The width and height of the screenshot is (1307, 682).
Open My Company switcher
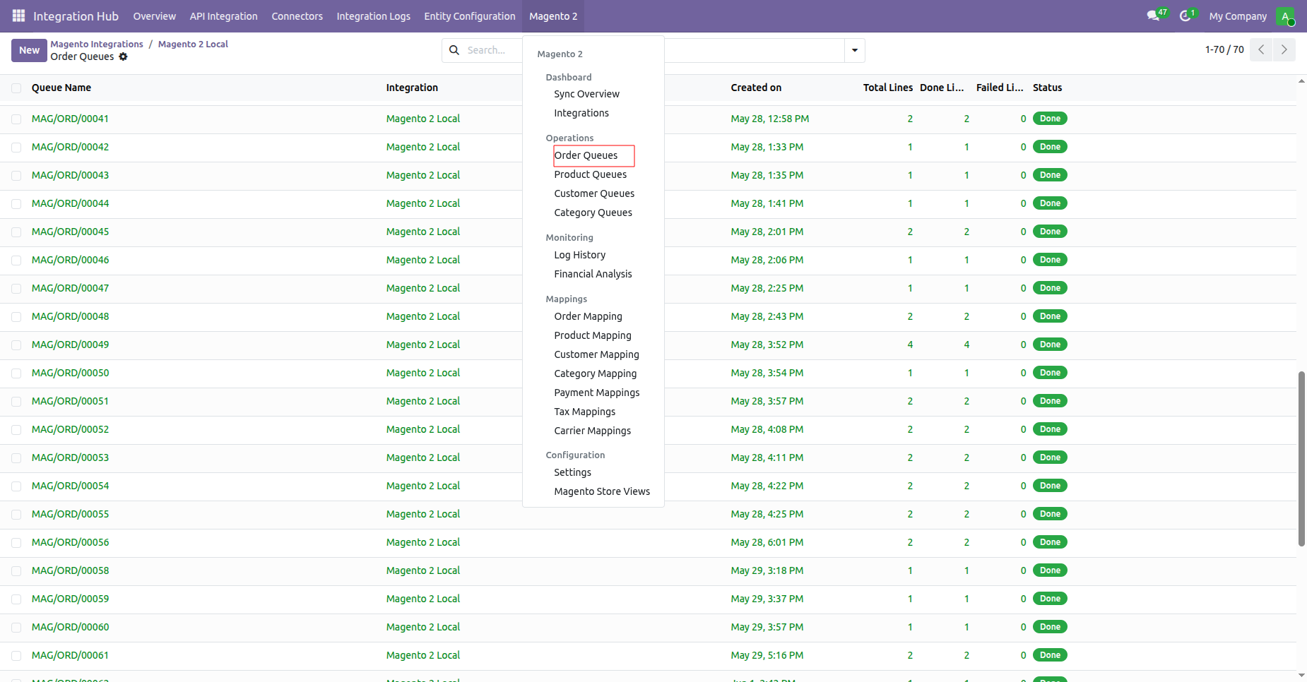pyautogui.click(x=1238, y=16)
